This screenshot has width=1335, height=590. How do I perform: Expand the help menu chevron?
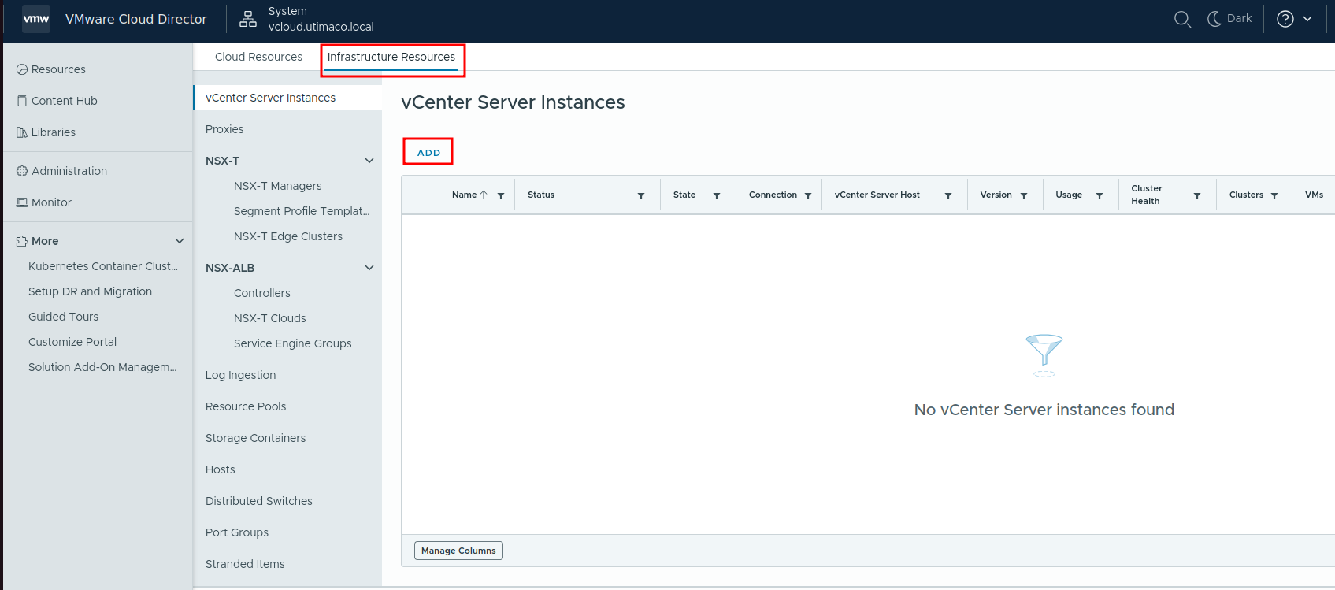1307,19
